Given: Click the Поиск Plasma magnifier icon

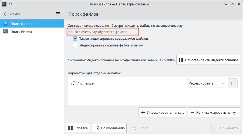Looking at the screenshot, I should 5,32.
